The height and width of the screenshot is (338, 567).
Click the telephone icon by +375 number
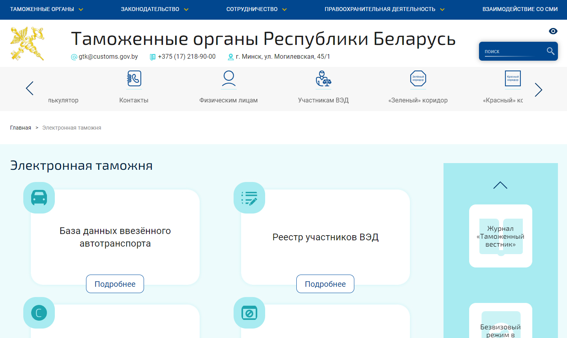tap(153, 57)
